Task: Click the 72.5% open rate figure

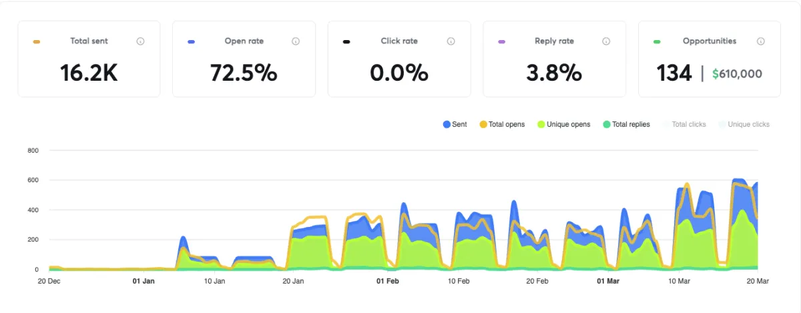Action: click(244, 73)
